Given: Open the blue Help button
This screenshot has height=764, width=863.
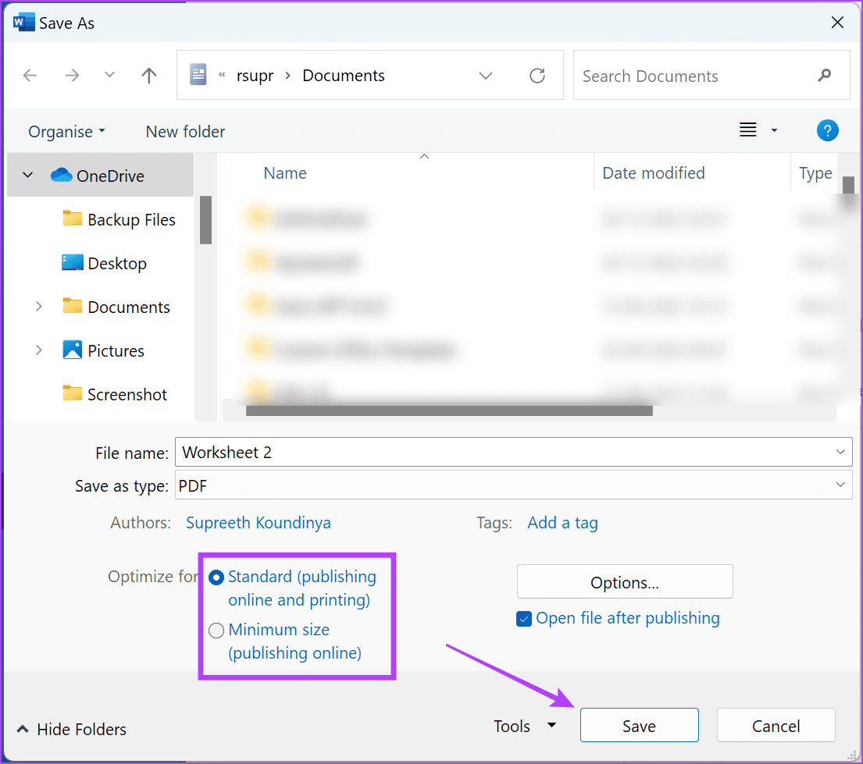Looking at the screenshot, I should tap(827, 130).
